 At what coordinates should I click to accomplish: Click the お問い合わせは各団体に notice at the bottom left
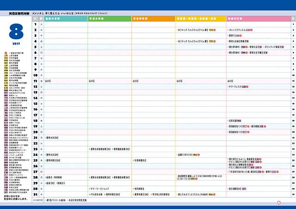[x=16, y=197]
